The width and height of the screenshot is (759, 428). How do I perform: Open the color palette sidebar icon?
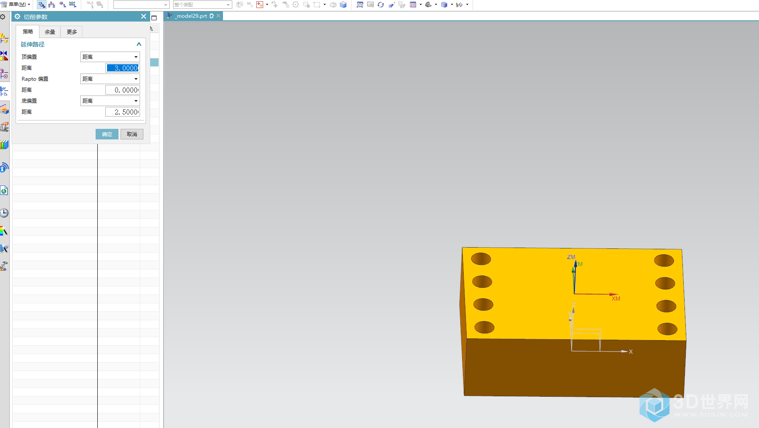(x=4, y=231)
